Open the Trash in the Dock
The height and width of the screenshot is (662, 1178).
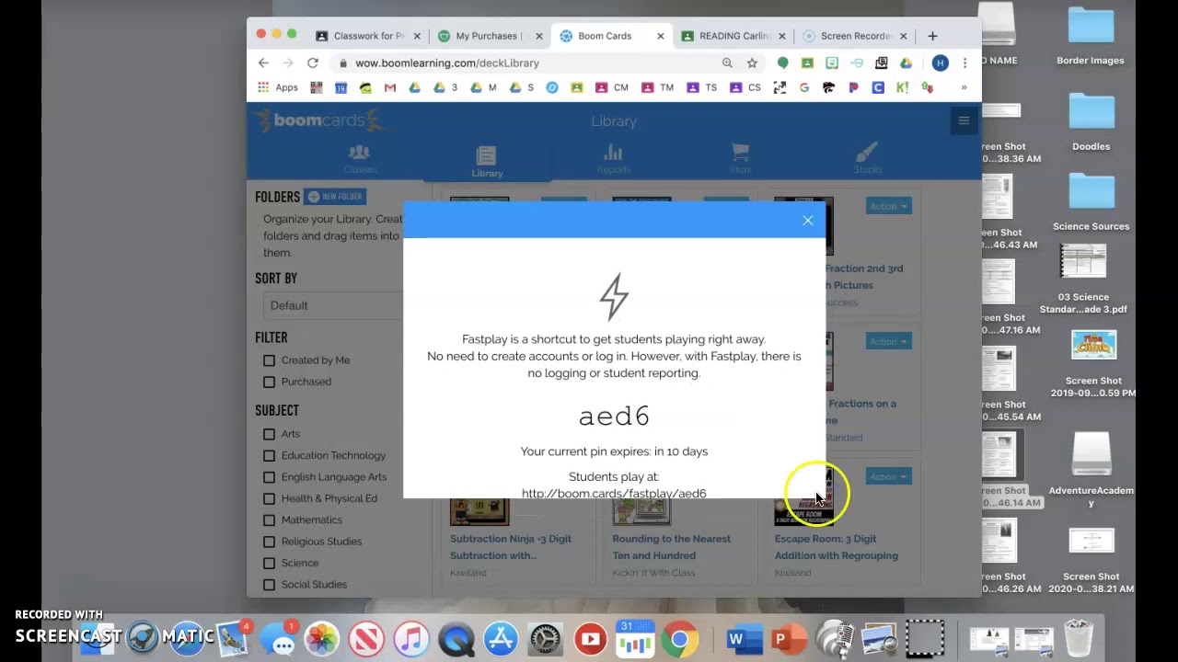(x=1079, y=638)
